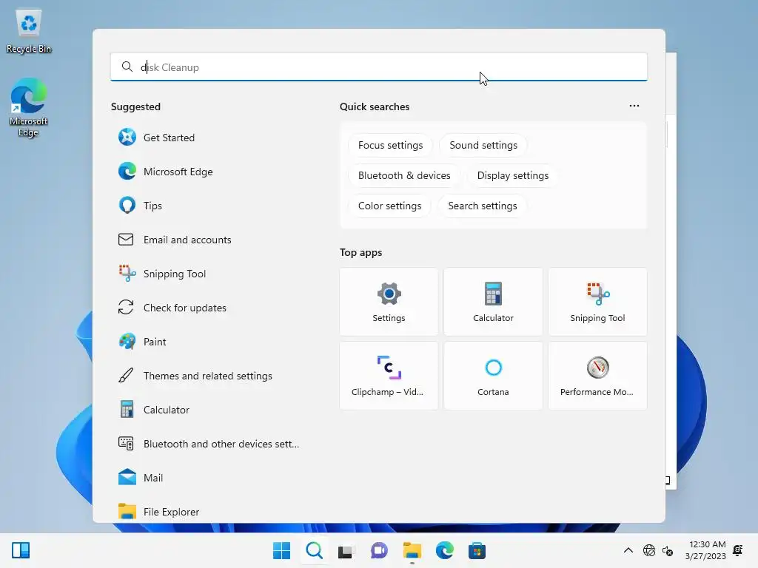Screen dimensions: 758x568
Task: Choose Color settings quick search
Action: [389, 206]
